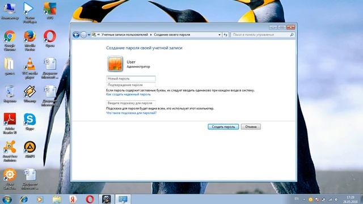Open the Word document beside Avast SafeZone icon
Image resolution: width=363 pixels, height=204 pixels.
click(x=30, y=179)
